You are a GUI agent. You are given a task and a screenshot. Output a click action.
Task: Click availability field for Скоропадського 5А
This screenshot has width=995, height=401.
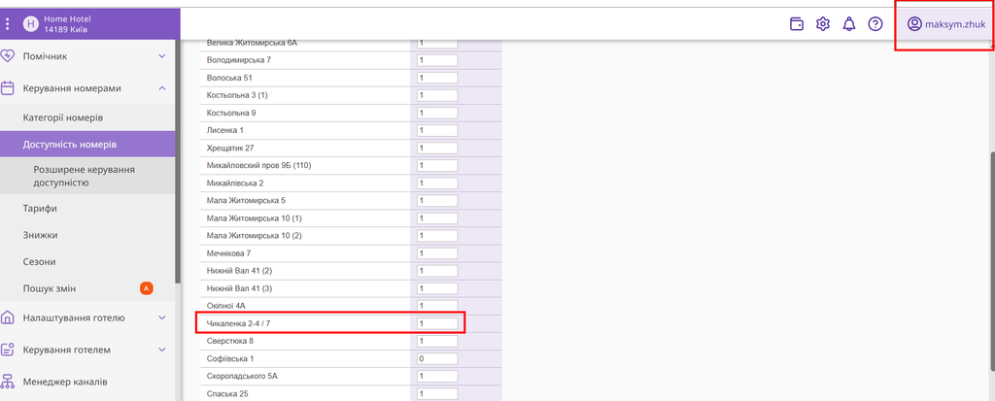tap(437, 377)
